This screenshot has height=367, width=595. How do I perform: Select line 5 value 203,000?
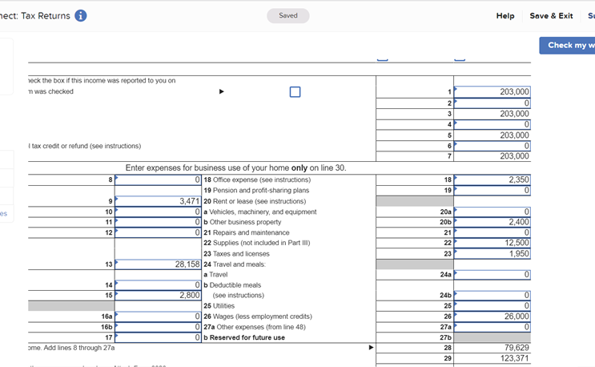[514, 135]
